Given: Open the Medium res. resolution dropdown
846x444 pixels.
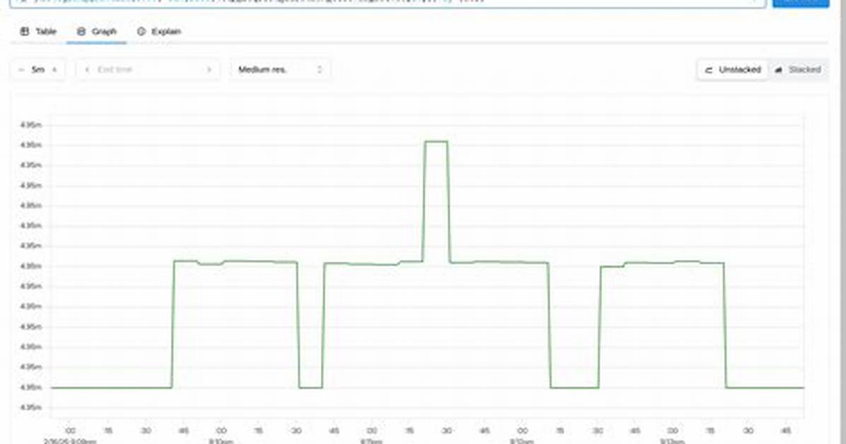Looking at the screenshot, I should pyautogui.click(x=280, y=69).
